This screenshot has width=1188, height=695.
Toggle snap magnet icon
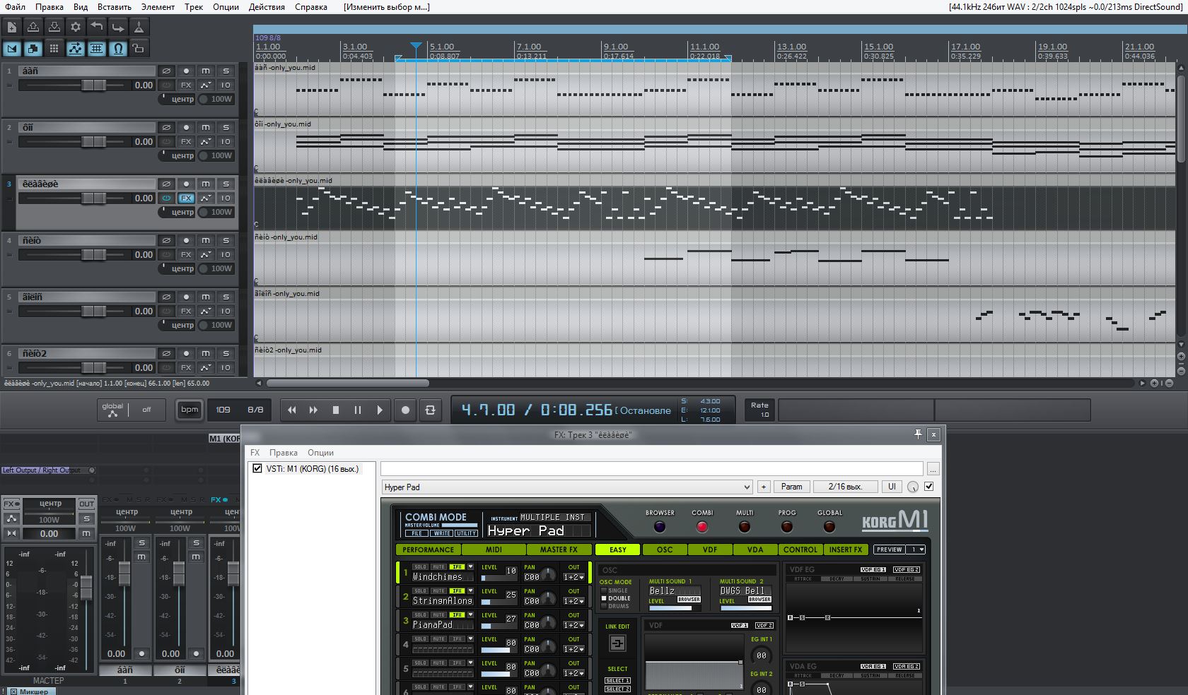pyautogui.click(x=118, y=49)
